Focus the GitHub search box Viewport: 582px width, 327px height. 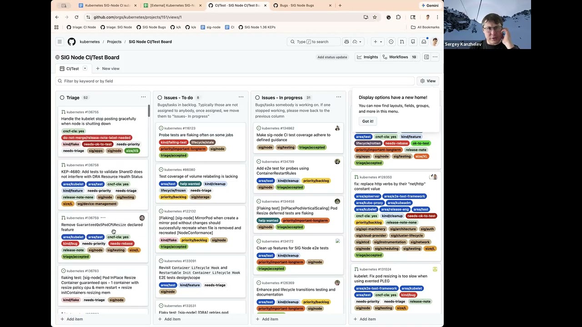point(314,42)
